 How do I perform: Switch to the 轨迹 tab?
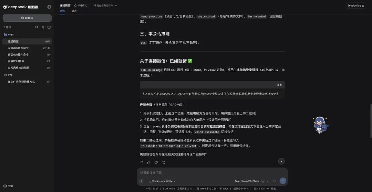[x=74, y=11]
